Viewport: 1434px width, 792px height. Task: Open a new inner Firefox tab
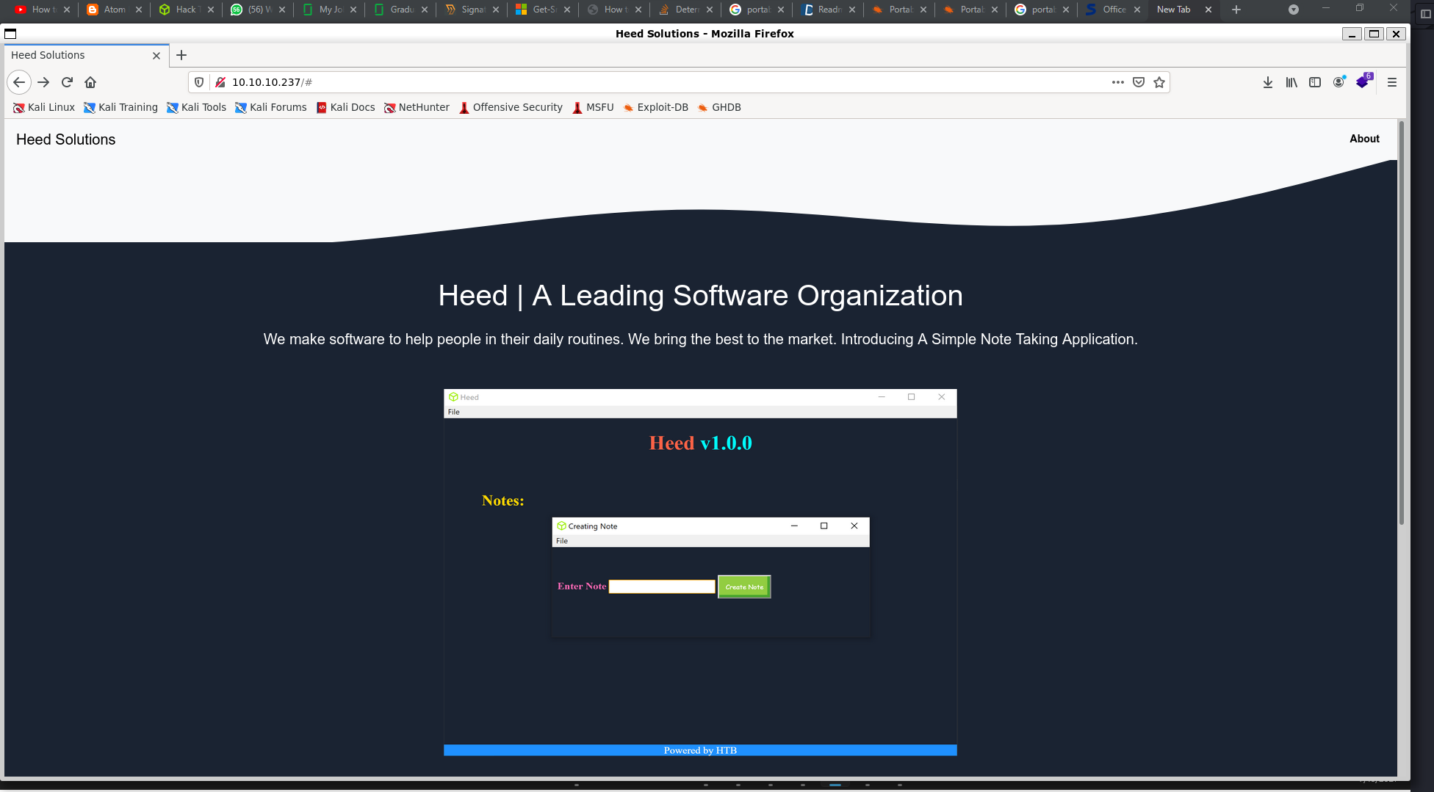click(x=181, y=55)
